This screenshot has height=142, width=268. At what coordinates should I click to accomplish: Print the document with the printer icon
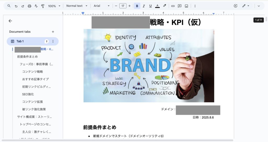point(29,6)
